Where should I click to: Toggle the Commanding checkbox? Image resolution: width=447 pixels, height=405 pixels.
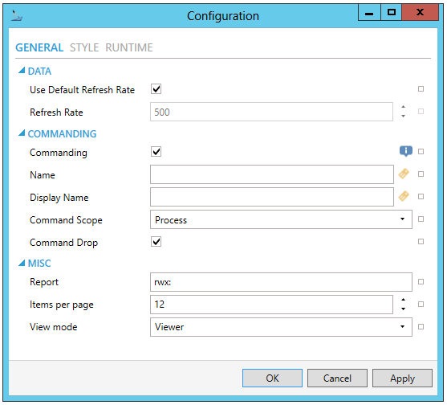click(156, 151)
